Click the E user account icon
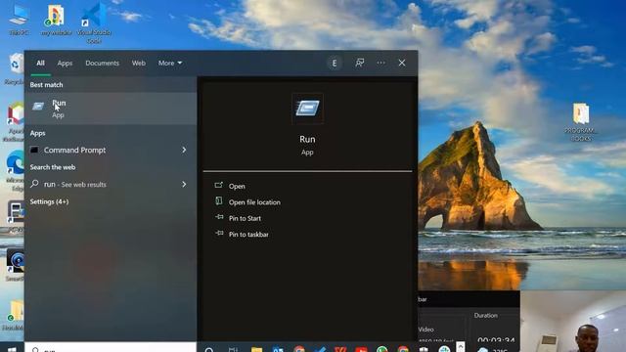This screenshot has width=626, height=352. 335,63
